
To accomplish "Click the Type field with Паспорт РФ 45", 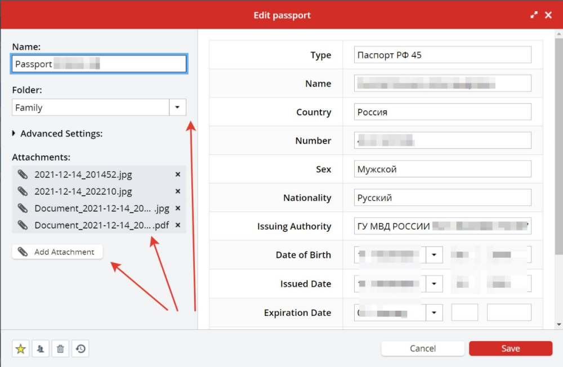I will click(443, 55).
